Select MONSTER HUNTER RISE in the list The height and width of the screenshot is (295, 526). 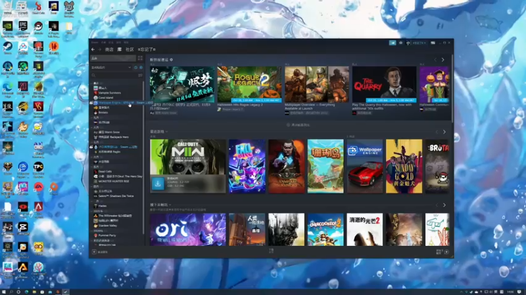[112, 182]
